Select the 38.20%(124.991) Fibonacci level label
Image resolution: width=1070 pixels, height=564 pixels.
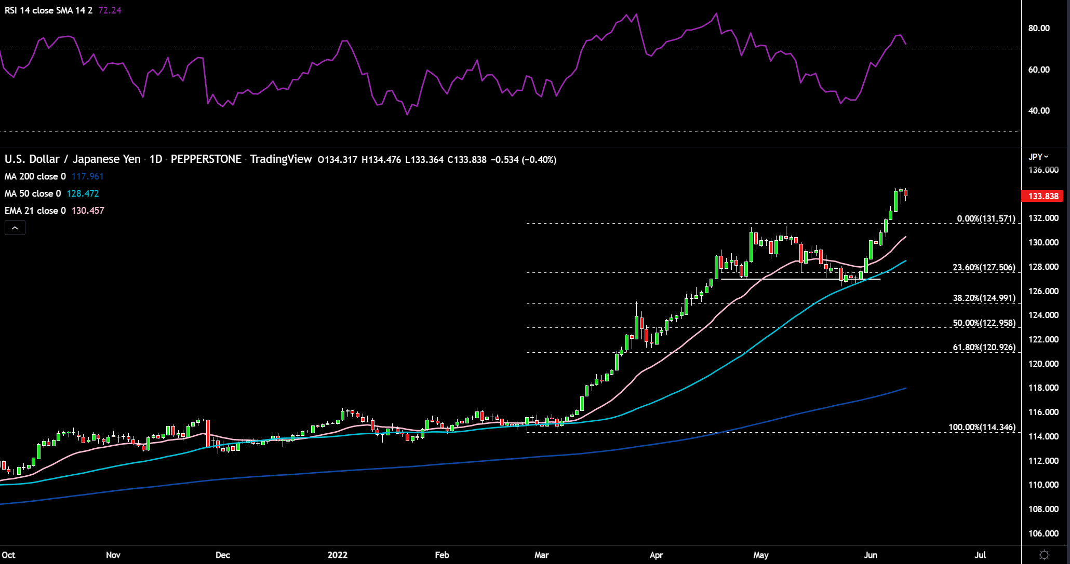tap(984, 298)
